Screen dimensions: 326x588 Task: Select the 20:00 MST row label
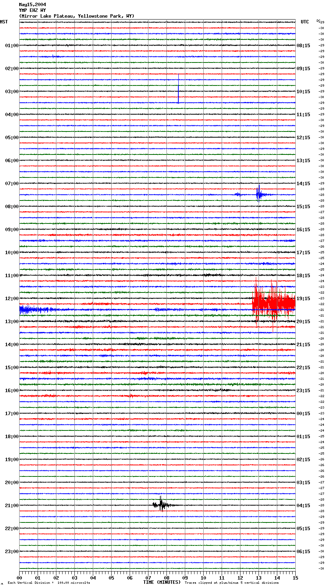tap(12, 483)
